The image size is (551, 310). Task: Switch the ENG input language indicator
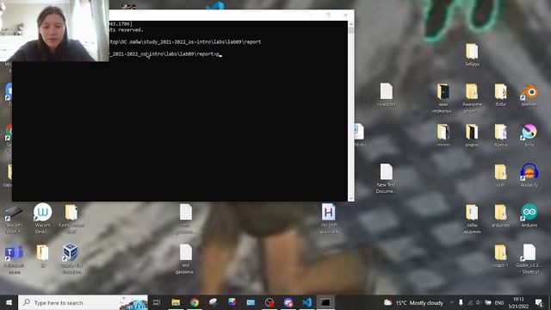coord(499,302)
